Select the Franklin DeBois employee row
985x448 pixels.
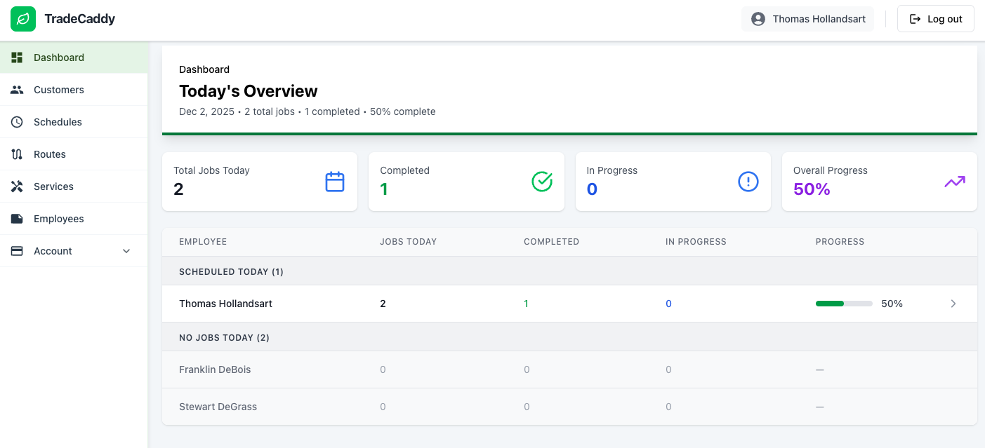coord(215,369)
